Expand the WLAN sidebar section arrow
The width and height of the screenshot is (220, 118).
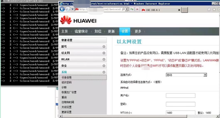[x=104, y=59]
